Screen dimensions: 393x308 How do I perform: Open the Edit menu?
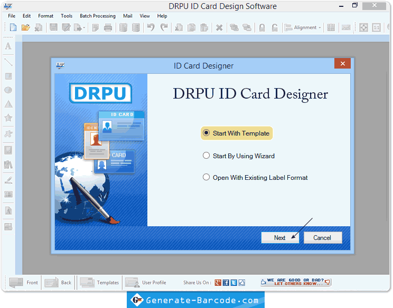26,16
